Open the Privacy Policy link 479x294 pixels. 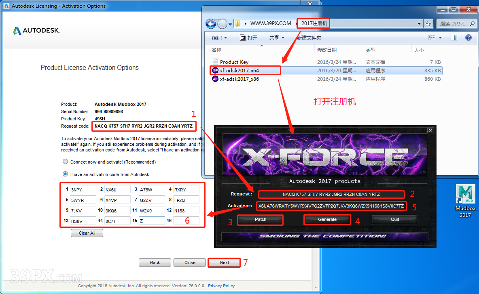tap(221, 286)
